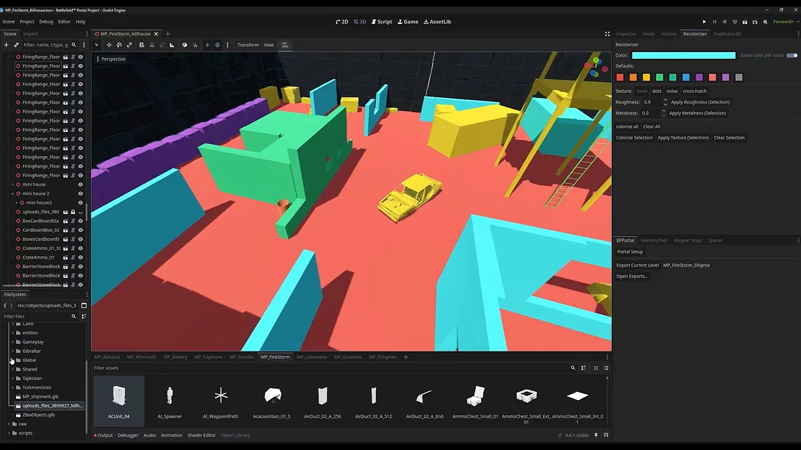This screenshot has width=801, height=450.
Task: Select the AI_Spawner asset thumbnail
Action: pos(170,401)
